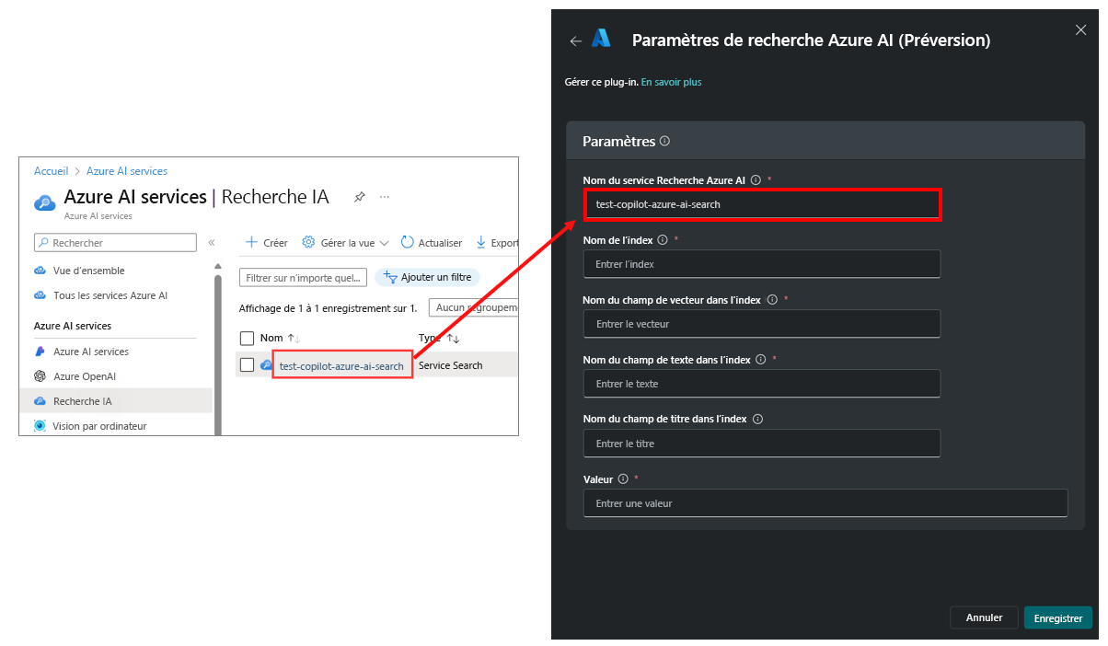Screen dimensions: 1108x646
Task: Open the En savoir plus link
Action: [x=671, y=81]
